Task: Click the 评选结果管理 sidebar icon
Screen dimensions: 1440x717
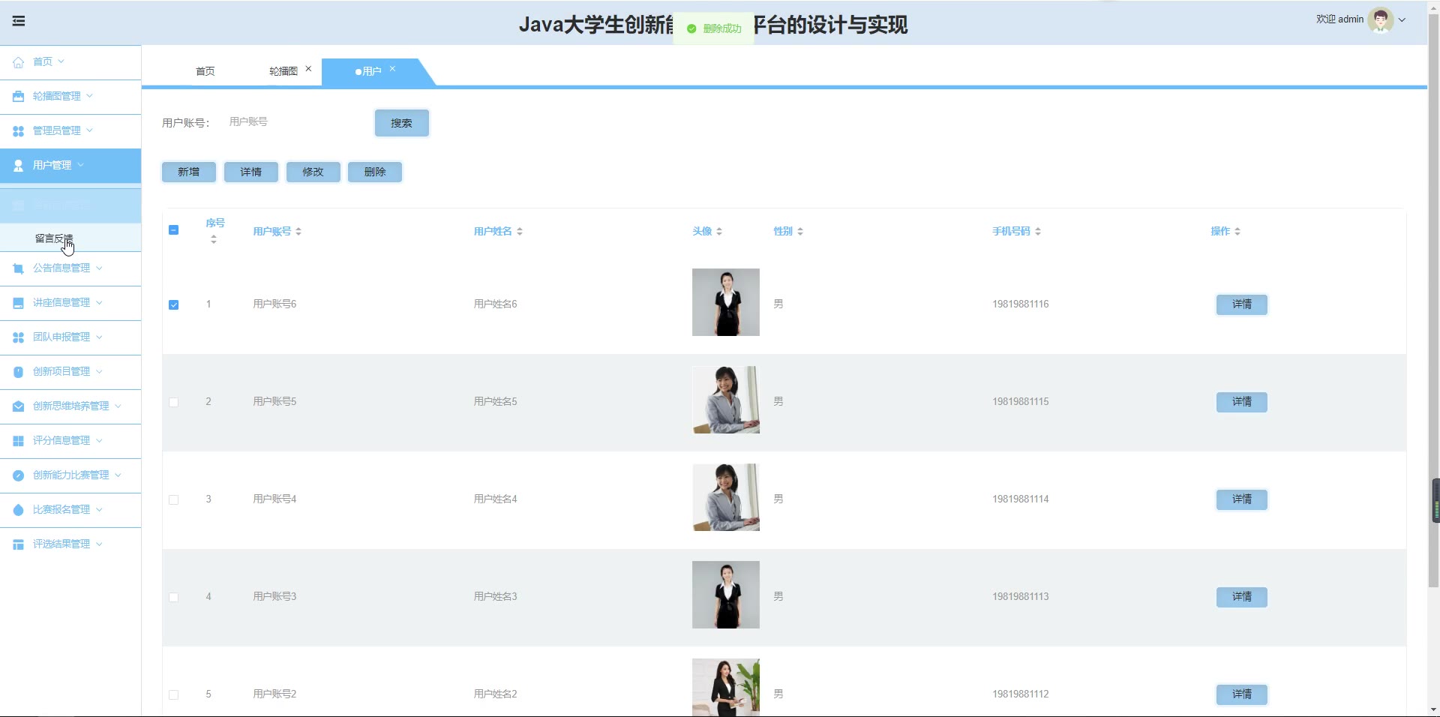Action: 18,544
